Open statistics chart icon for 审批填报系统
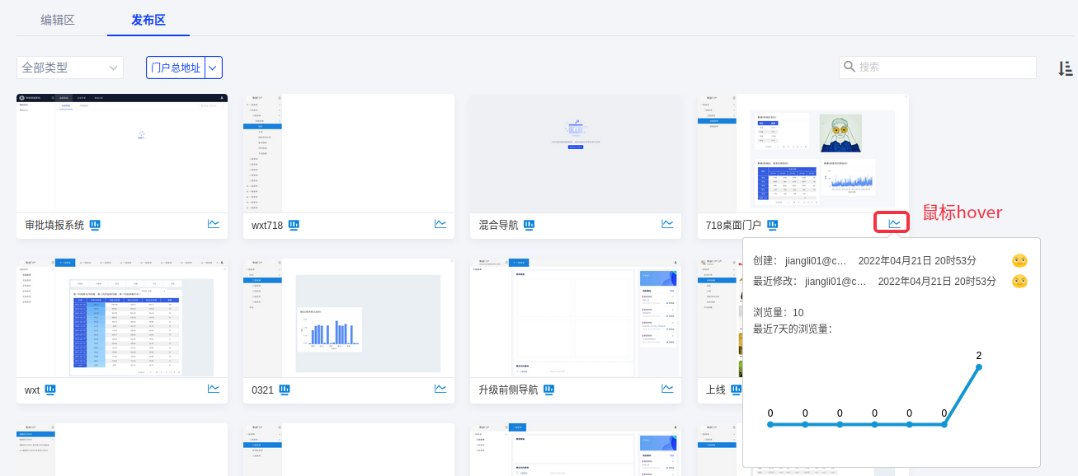Image resolution: width=1078 pixels, height=476 pixels. (x=214, y=224)
